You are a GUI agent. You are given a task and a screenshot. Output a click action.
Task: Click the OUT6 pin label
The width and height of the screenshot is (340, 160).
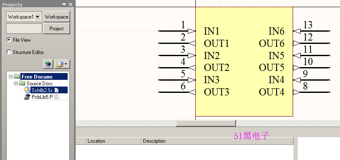click(x=271, y=43)
